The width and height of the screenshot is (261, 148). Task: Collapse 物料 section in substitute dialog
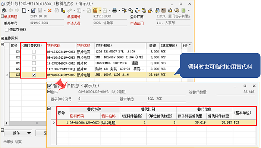(49, 91)
